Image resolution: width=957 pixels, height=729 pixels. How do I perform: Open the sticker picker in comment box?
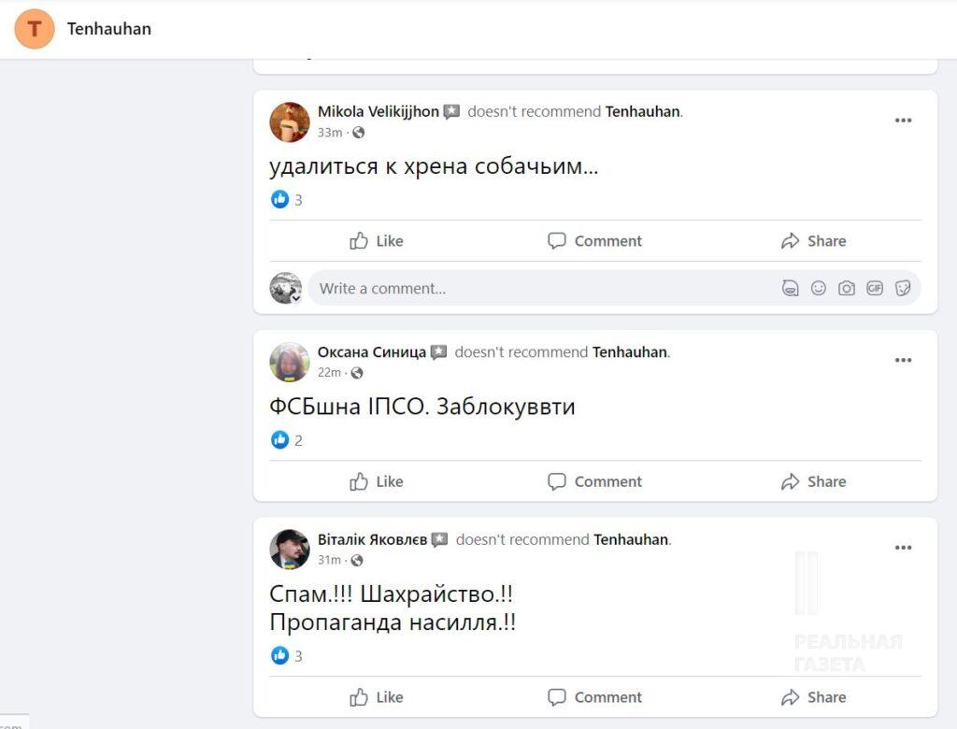903,288
